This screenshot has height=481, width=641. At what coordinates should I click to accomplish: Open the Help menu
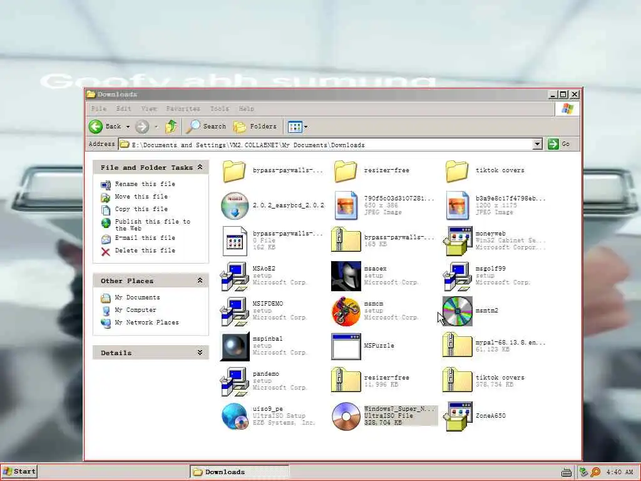pyautogui.click(x=246, y=109)
